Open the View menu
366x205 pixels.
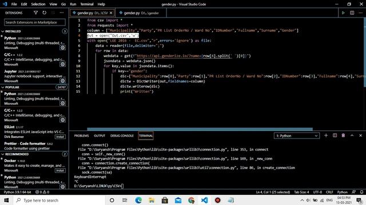[53, 4]
